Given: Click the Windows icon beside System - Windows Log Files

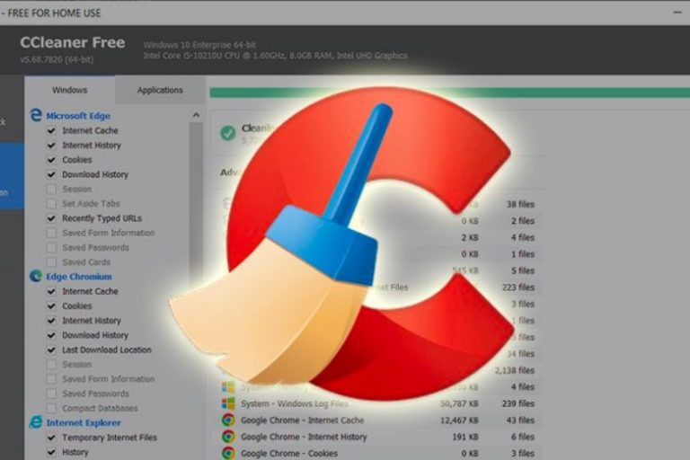Looking at the screenshot, I should point(228,405).
